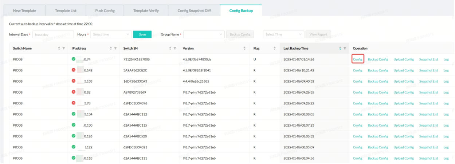Viewport: 455px width, 164px height.
Task: Click the Flag column sort arrows
Action: (274, 48)
